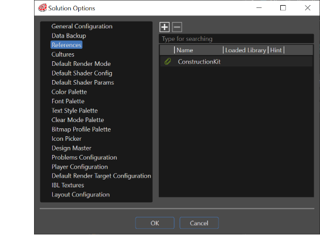Remove reference using the minus icon
Viewport: 320px width, 235px height.
click(x=177, y=27)
